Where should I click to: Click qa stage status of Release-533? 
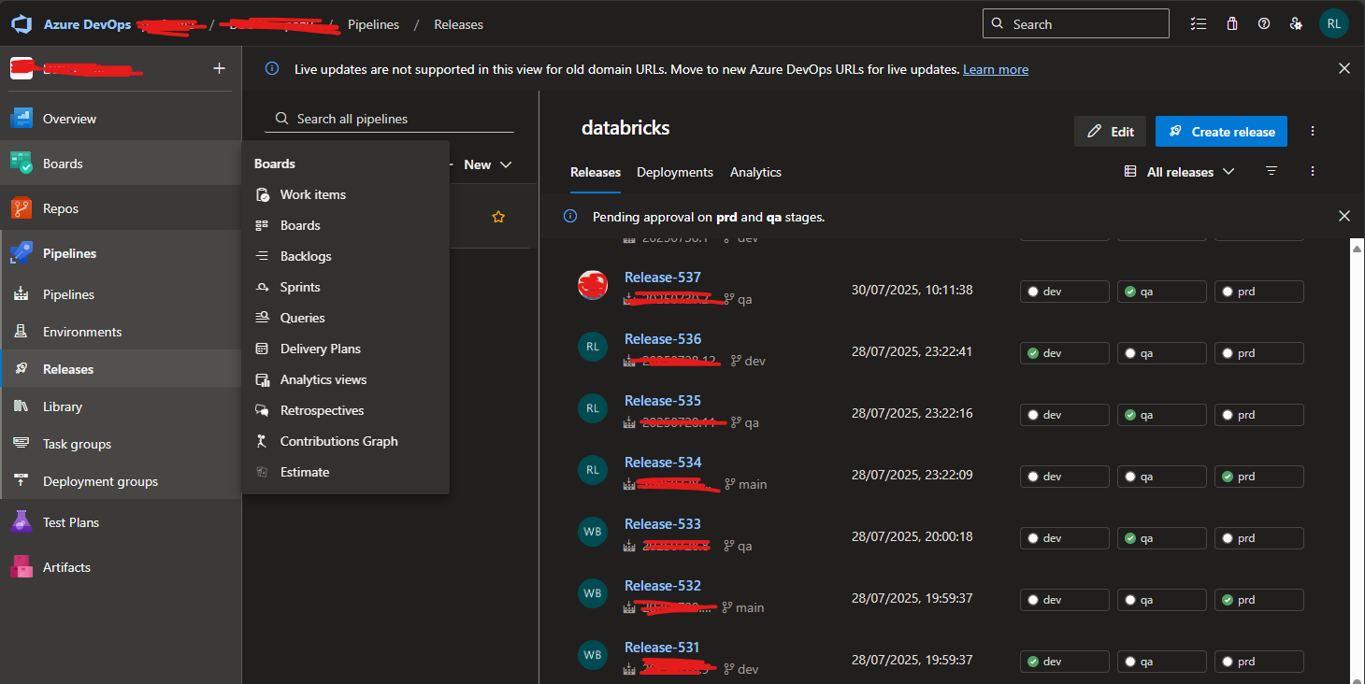pyautogui.click(x=1162, y=538)
